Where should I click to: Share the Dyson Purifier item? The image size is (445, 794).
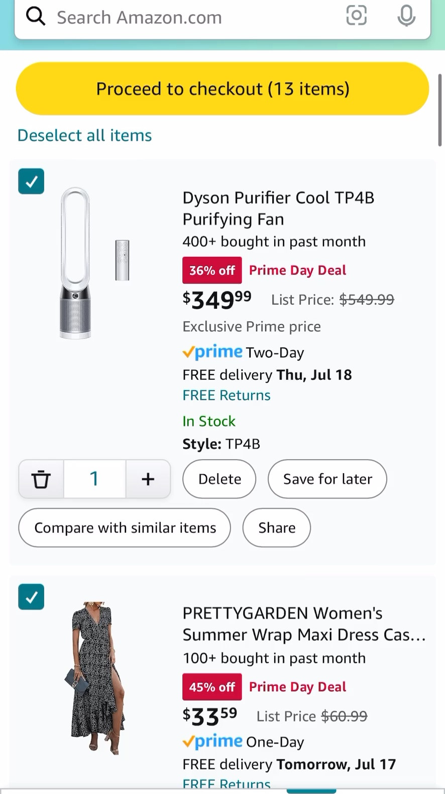tap(277, 527)
